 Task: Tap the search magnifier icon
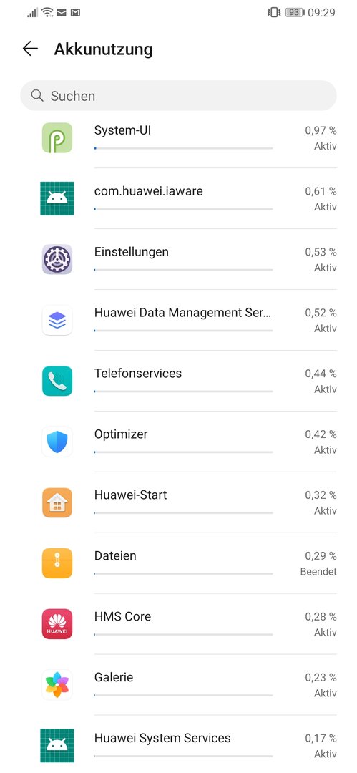coord(37,95)
